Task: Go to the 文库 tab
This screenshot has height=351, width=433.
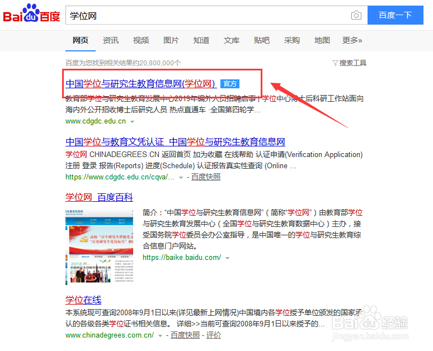Action: coord(232,40)
